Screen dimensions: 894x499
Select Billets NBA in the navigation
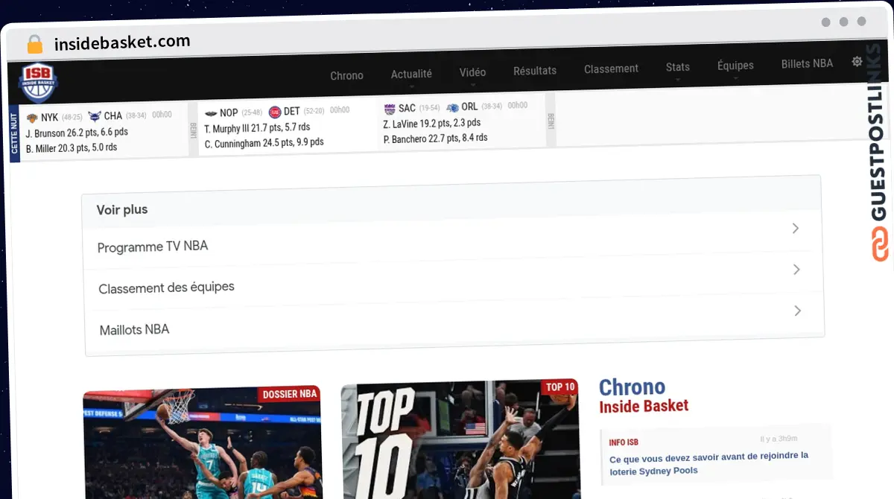click(x=807, y=63)
